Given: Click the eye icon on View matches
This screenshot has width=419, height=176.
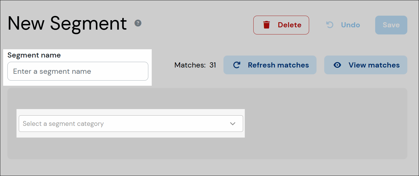Looking at the screenshot, I should 337,65.
